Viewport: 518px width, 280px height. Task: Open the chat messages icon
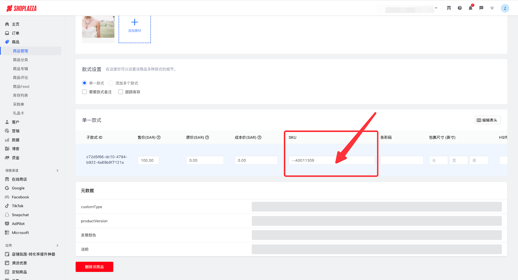[481, 8]
